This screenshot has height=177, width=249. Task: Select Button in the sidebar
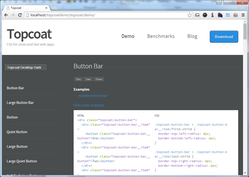click(x=12, y=117)
